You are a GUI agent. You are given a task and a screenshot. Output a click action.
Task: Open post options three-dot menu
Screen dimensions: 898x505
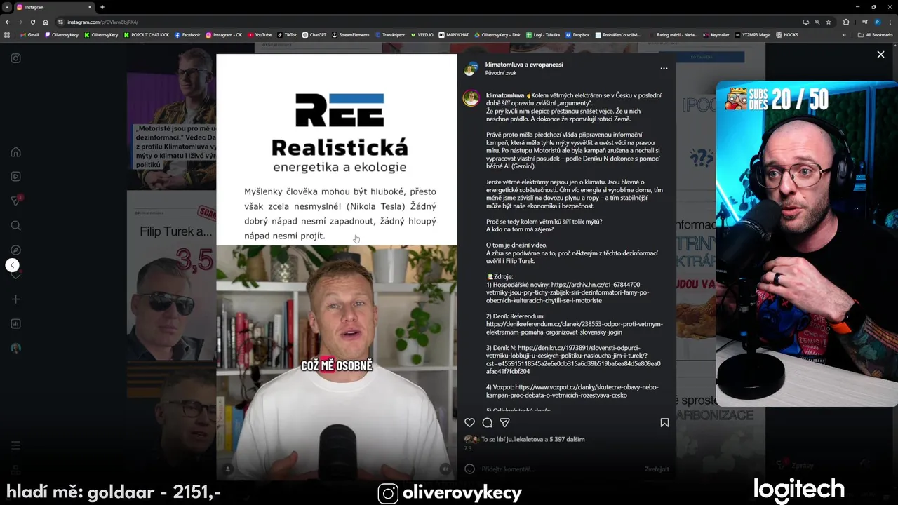click(x=664, y=69)
